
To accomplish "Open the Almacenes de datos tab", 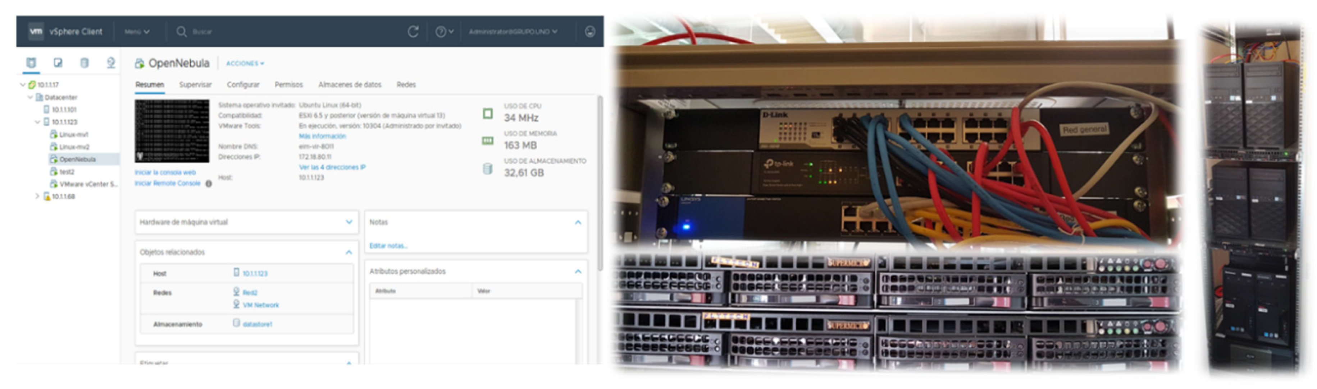I will 350,85.
